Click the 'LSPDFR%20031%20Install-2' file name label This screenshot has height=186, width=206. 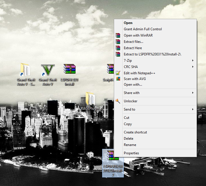click(113, 171)
